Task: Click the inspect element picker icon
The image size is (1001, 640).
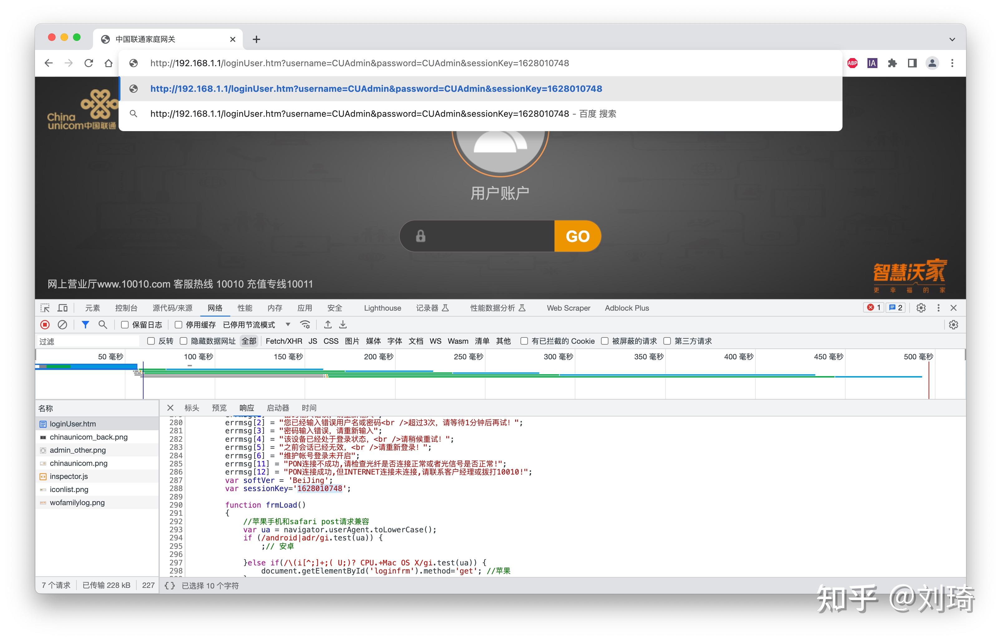Action: click(45, 308)
